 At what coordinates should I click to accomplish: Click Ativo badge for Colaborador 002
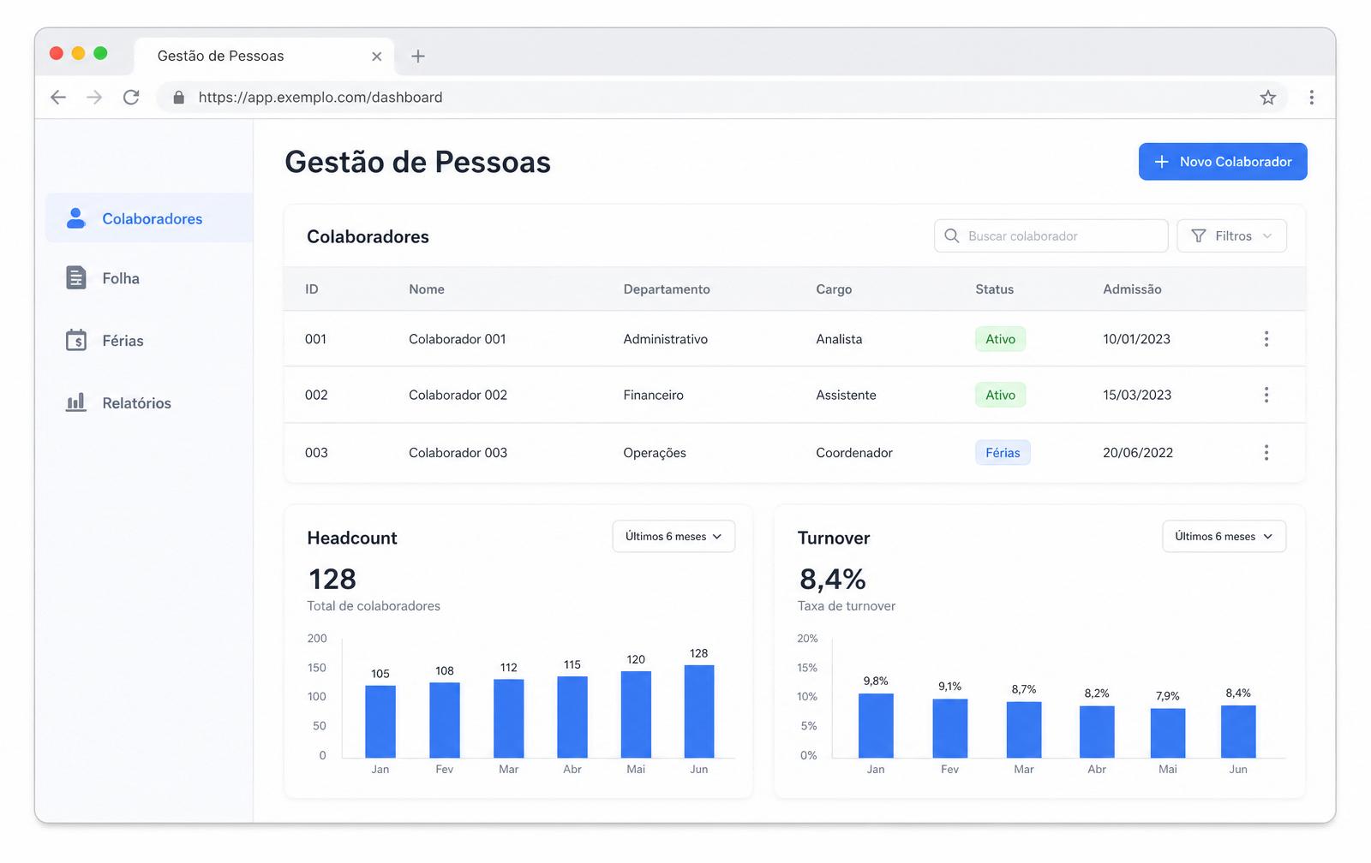[x=1000, y=395]
